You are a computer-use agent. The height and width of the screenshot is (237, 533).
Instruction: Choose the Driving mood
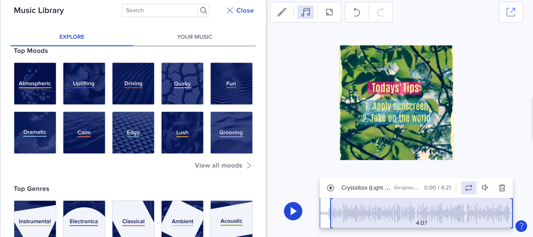click(x=133, y=84)
